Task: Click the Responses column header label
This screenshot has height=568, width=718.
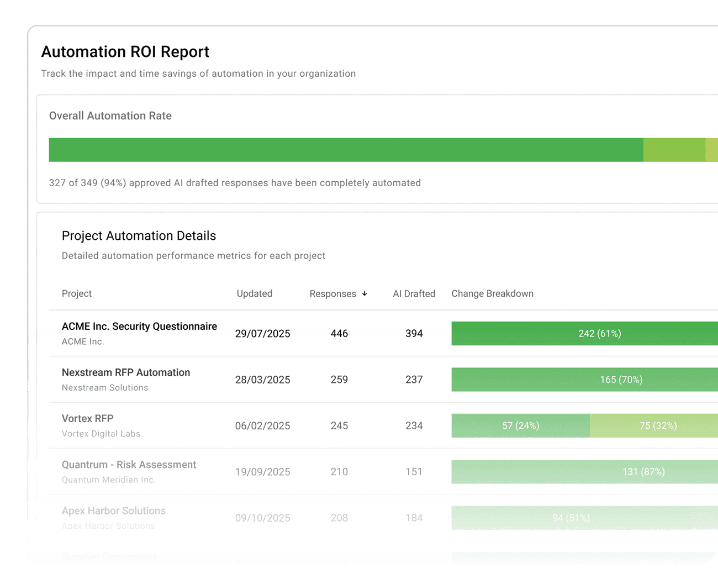Action: click(333, 293)
